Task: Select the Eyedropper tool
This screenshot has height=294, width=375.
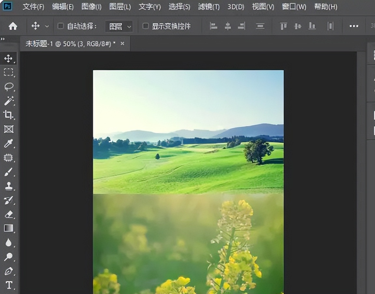Action: [9, 143]
